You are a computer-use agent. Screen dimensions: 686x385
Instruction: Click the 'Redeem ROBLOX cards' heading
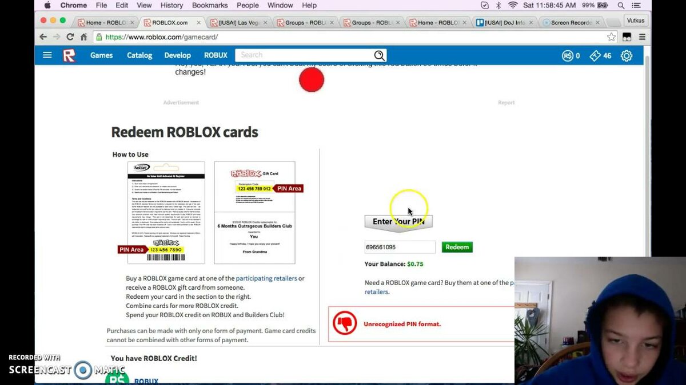185,132
